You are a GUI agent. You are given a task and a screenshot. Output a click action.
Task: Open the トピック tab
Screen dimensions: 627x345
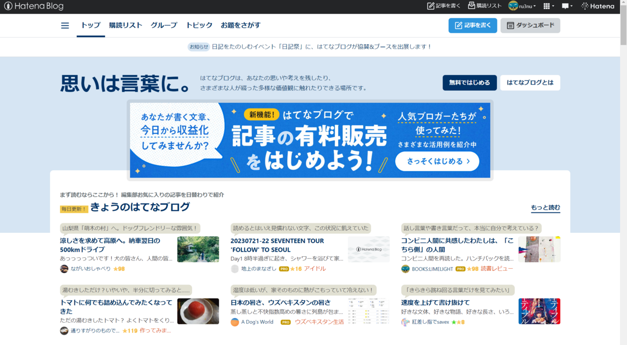[199, 26]
